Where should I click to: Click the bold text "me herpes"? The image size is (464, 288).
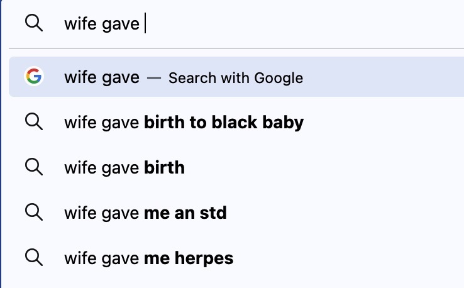click(189, 258)
